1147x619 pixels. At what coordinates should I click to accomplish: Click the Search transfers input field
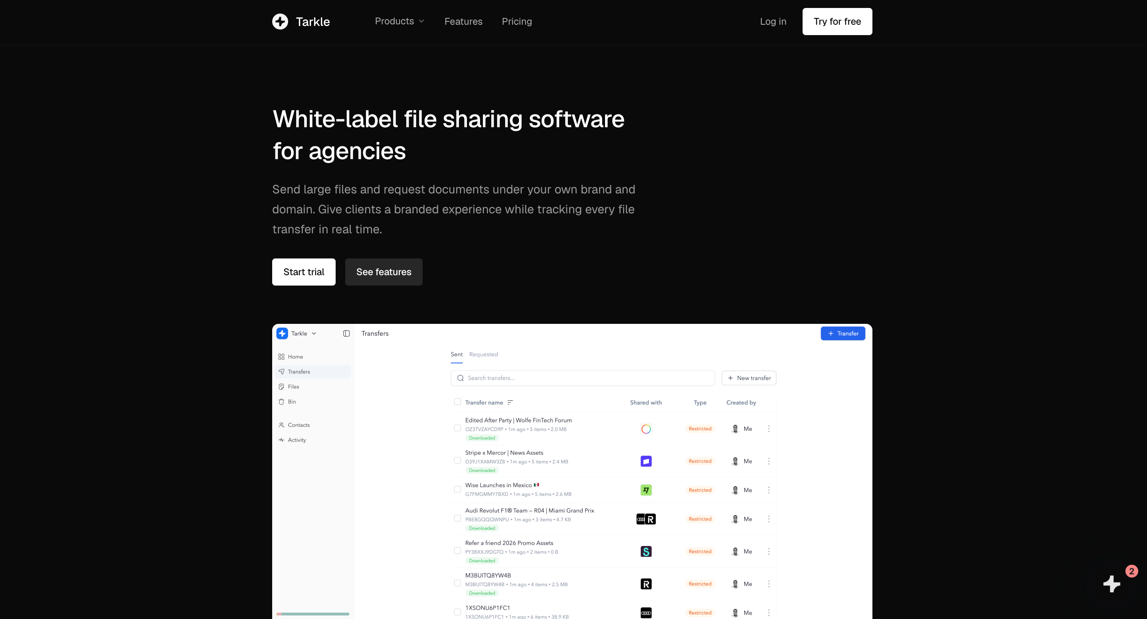click(583, 378)
